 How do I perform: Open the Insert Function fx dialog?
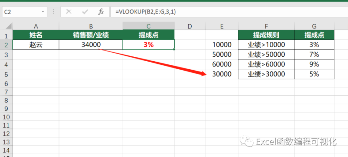coord(101,12)
